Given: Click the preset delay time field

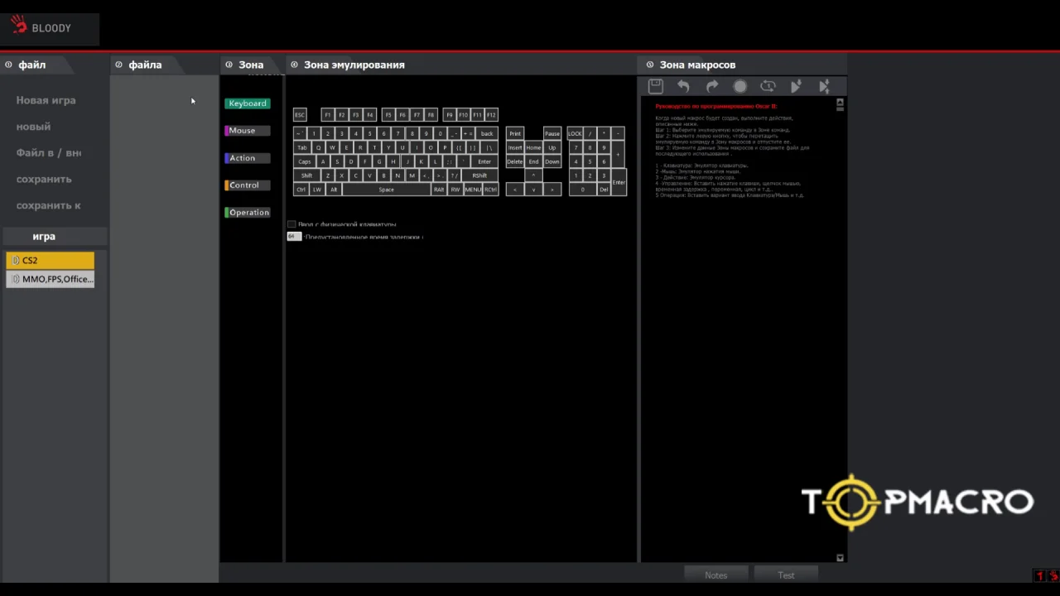Looking at the screenshot, I should click(x=294, y=237).
